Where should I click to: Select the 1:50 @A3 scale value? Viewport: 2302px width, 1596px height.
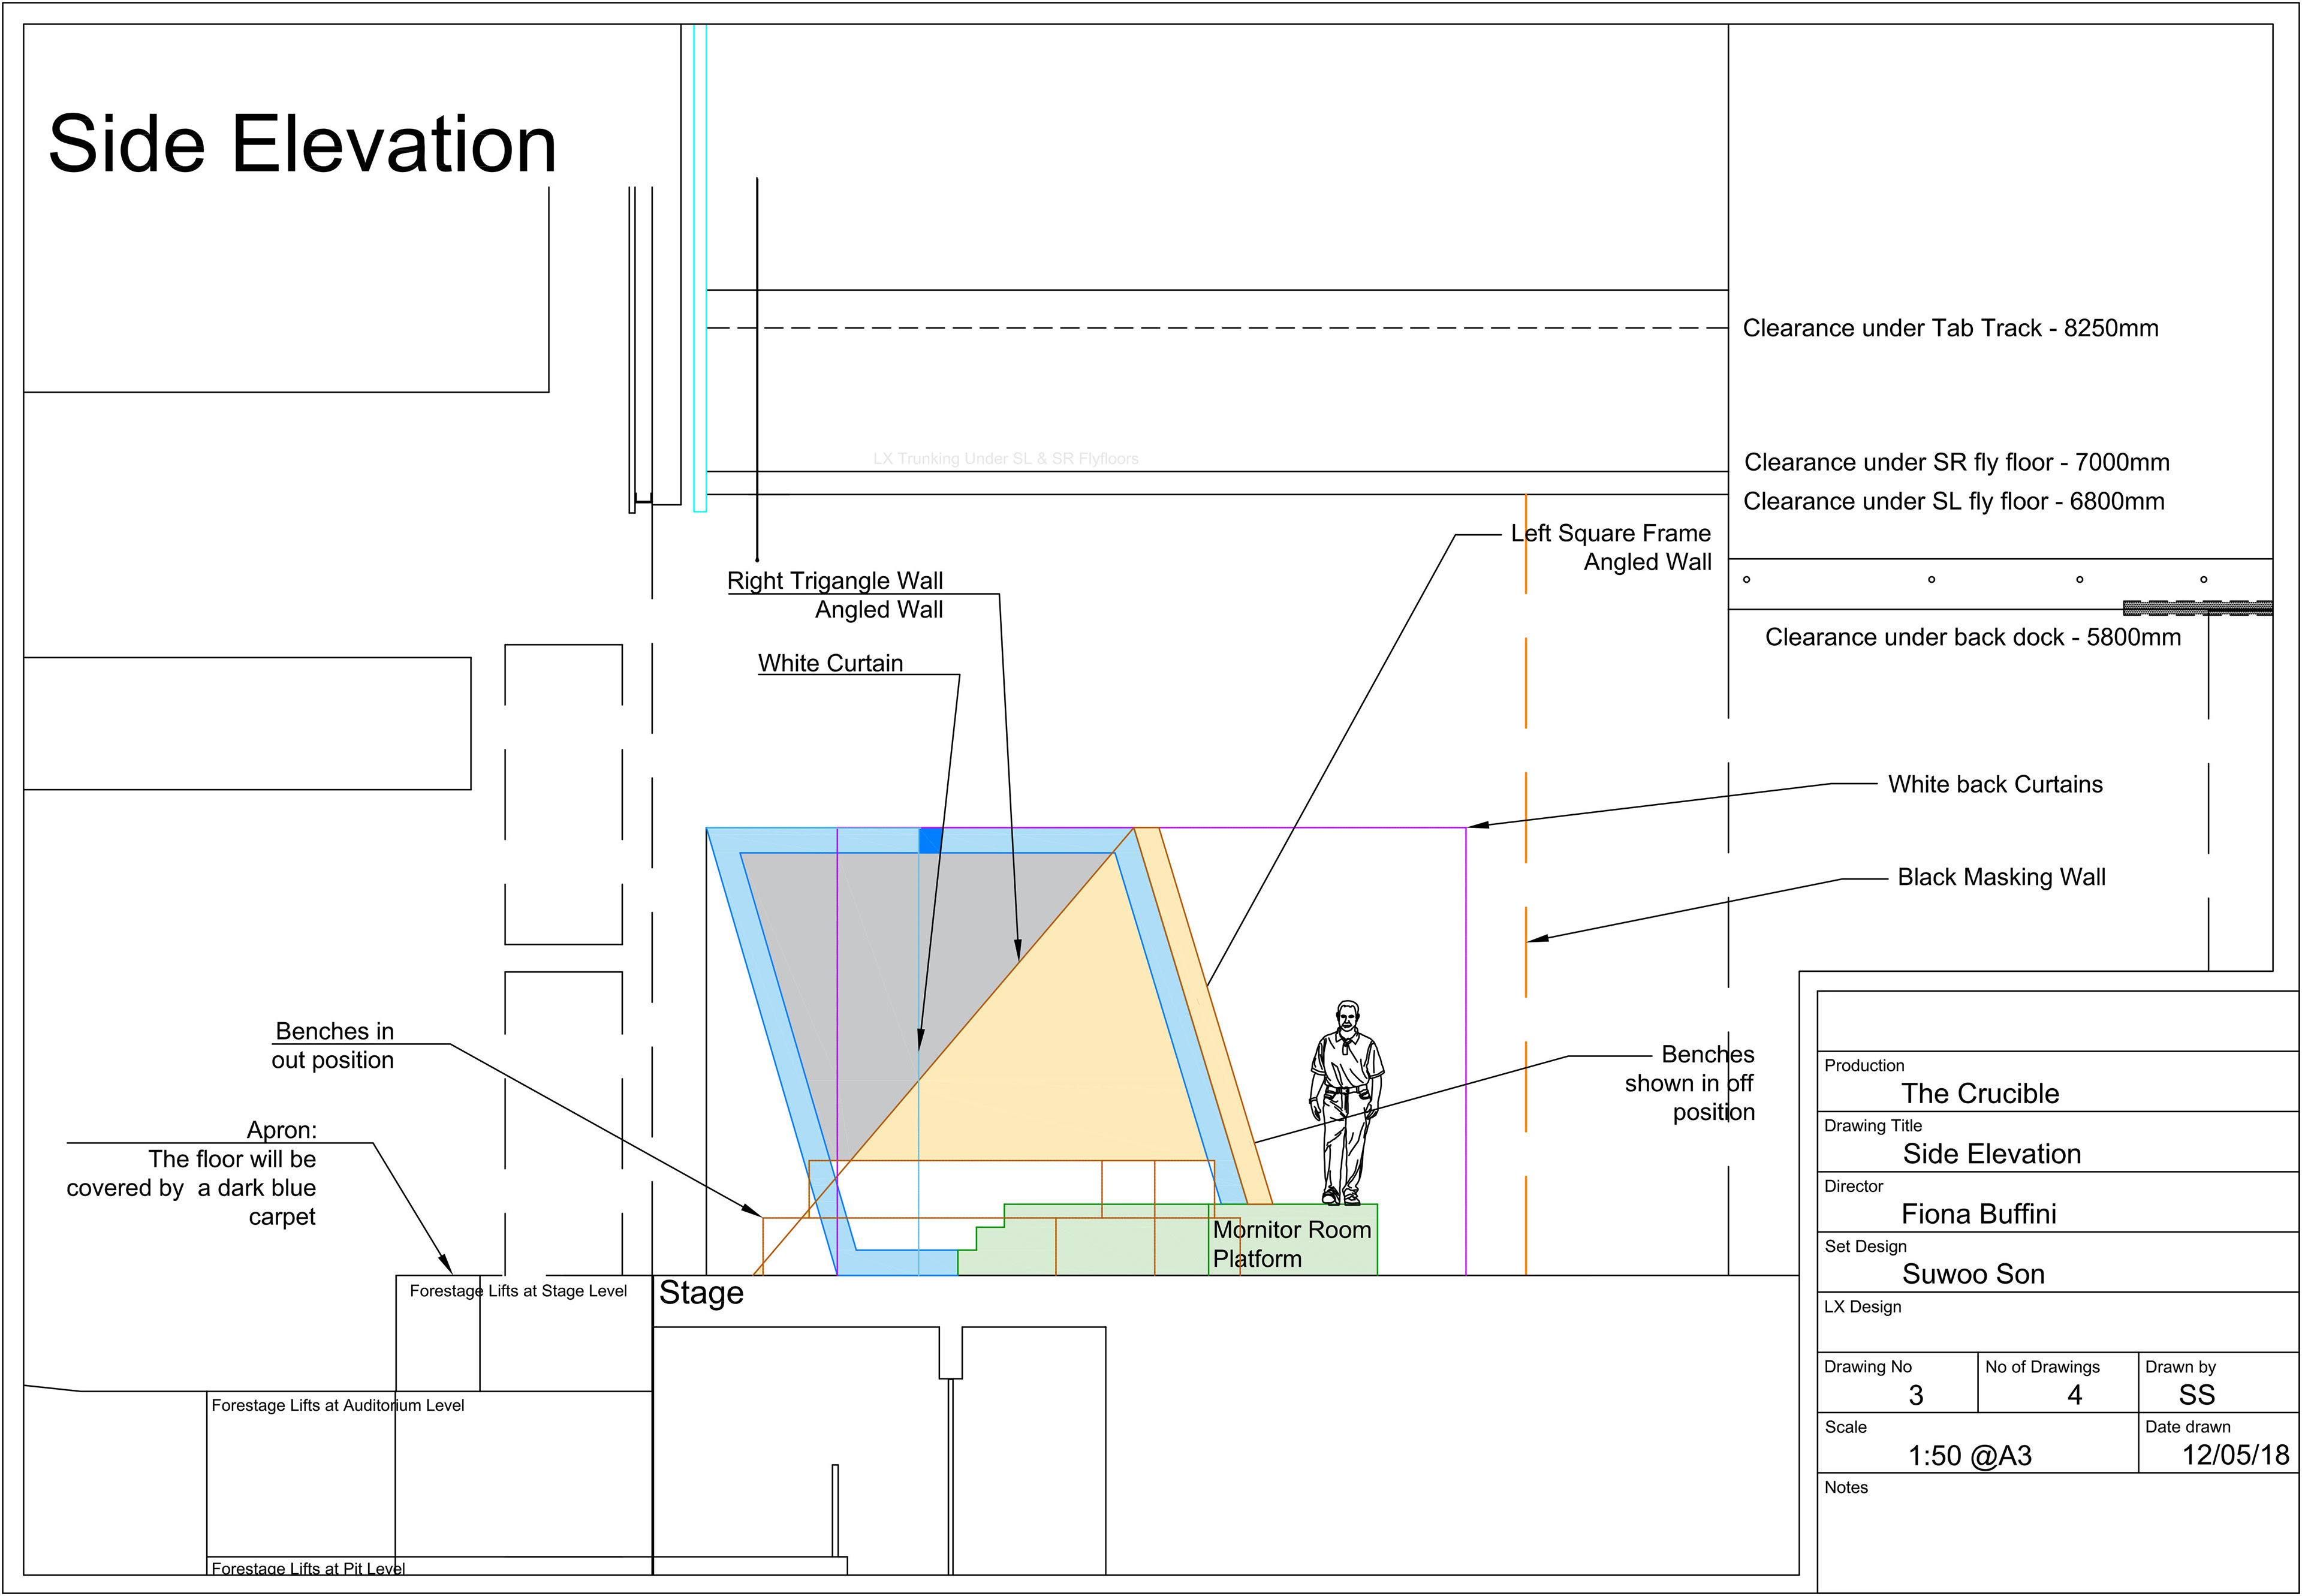click(1970, 1455)
